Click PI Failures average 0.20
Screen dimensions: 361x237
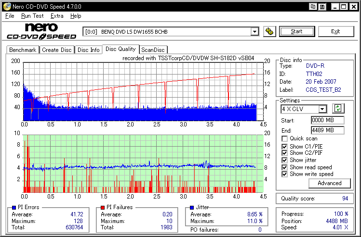167,214
